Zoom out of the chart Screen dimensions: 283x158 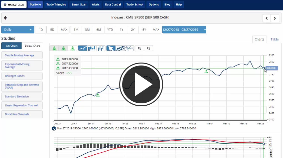pos(149,48)
